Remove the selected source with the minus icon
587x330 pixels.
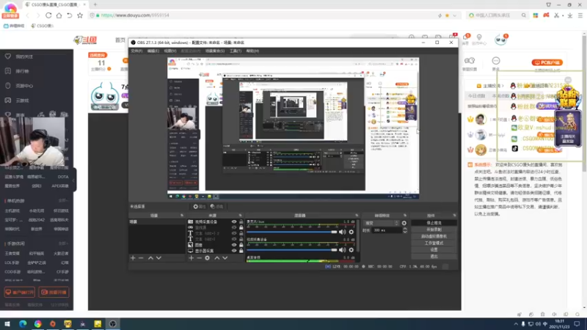(199, 258)
